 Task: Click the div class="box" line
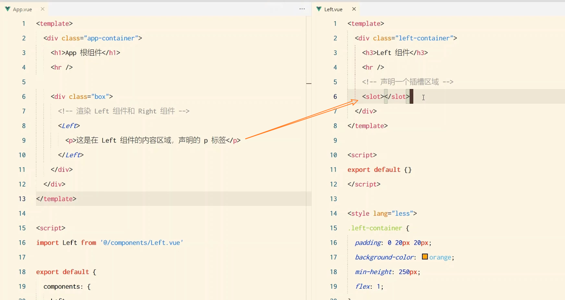(82, 97)
